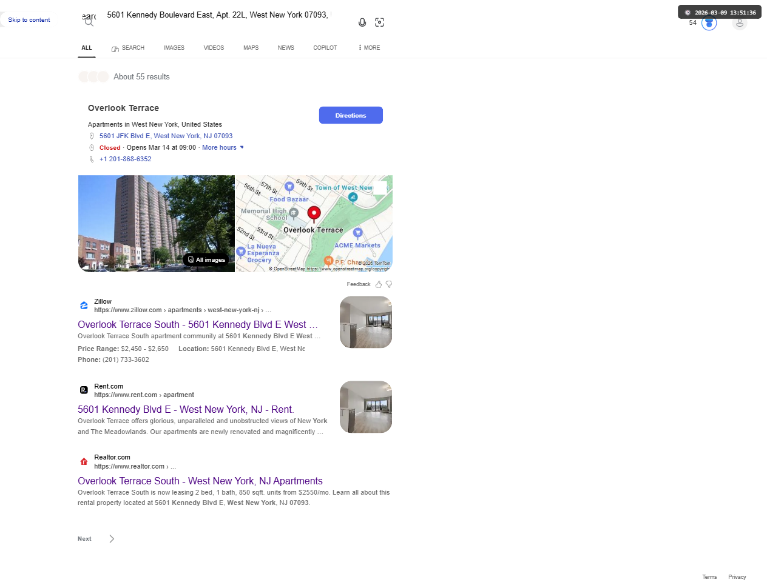Click the location pin beside address
The height and width of the screenshot is (588, 767).
[x=92, y=136]
